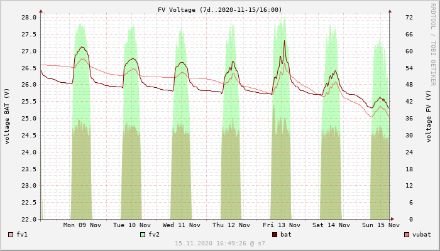The image size is (440, 251).
Task: Click the 'Sat 14 Nov' axis label
Action: pyautogui.click(x=331, y=225)
